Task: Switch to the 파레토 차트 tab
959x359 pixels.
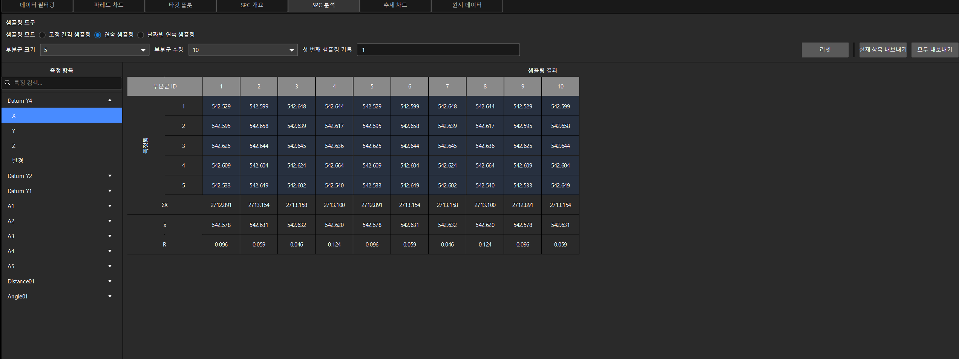Action: tap(109, 5)
